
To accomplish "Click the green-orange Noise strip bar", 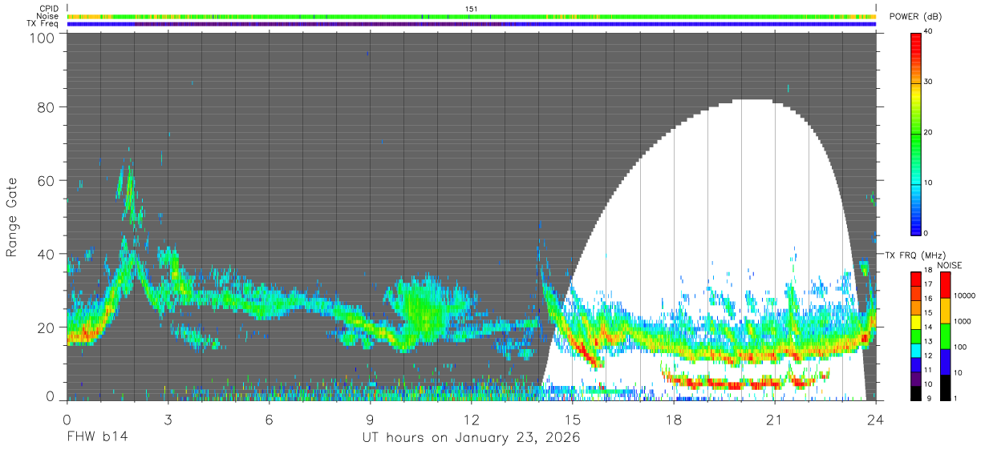I will coord(472,16).
